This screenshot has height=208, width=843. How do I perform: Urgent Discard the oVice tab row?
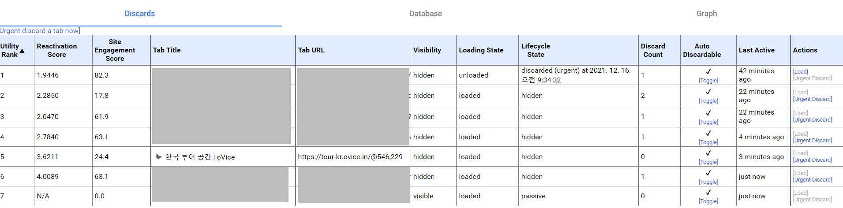pyautogui.click(x=812, y=160)
